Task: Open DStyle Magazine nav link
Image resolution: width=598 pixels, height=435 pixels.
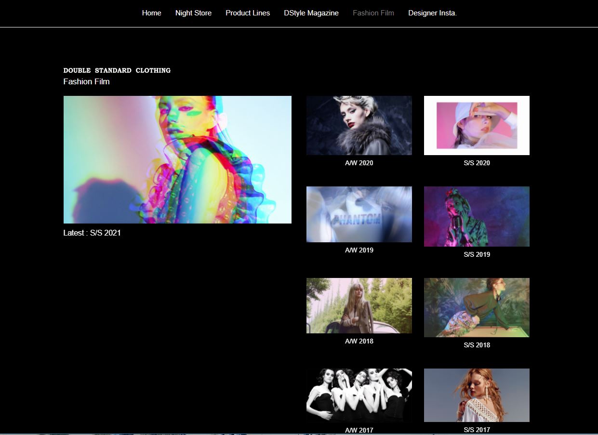Action: 311,13
